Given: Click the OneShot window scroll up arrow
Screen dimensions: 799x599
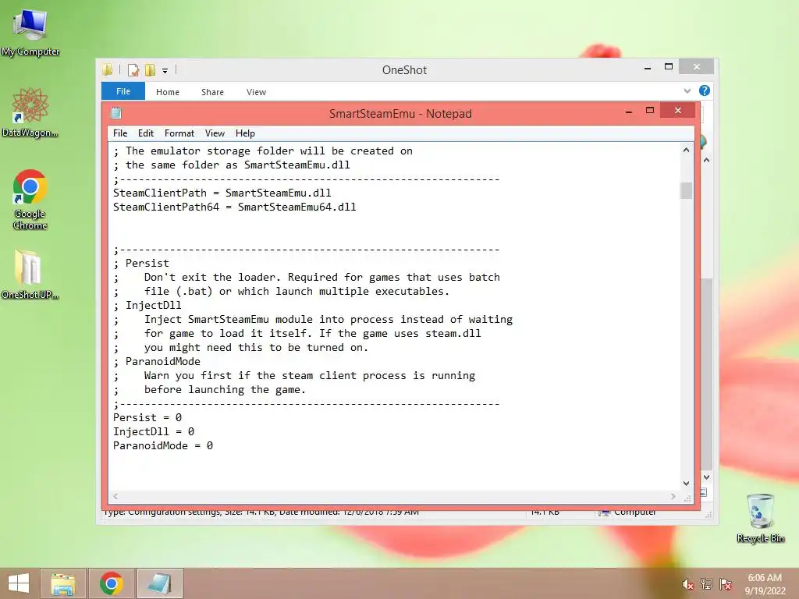Looking at the screenshot, I should pyautogui.click(x=707, y=160).
